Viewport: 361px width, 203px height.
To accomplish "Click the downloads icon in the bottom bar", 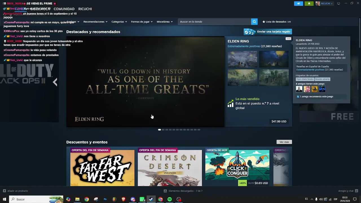I will [165, 191].
